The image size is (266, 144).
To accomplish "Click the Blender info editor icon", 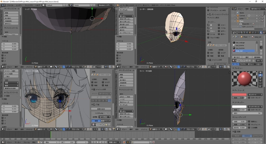I will [3, 5].
